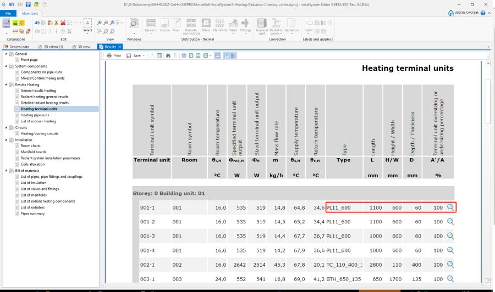Viewport: 495px width, 292px height.
Task: Click the red X delete icon
Action: (x=63, y=23)
